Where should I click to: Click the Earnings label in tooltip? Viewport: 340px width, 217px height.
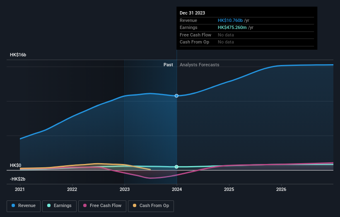point(188,27)
